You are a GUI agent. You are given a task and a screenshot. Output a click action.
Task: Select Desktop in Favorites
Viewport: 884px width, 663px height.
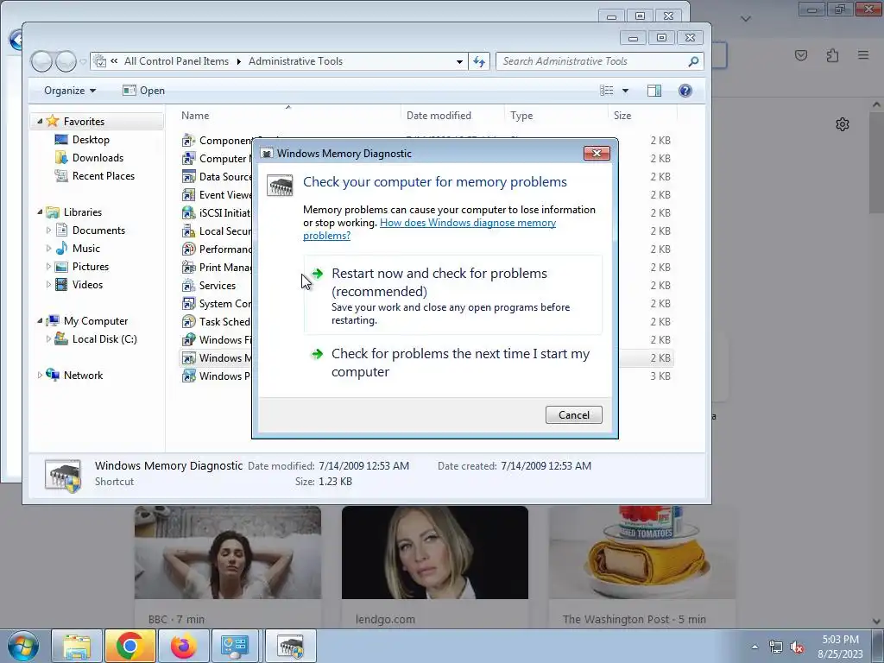90,140
